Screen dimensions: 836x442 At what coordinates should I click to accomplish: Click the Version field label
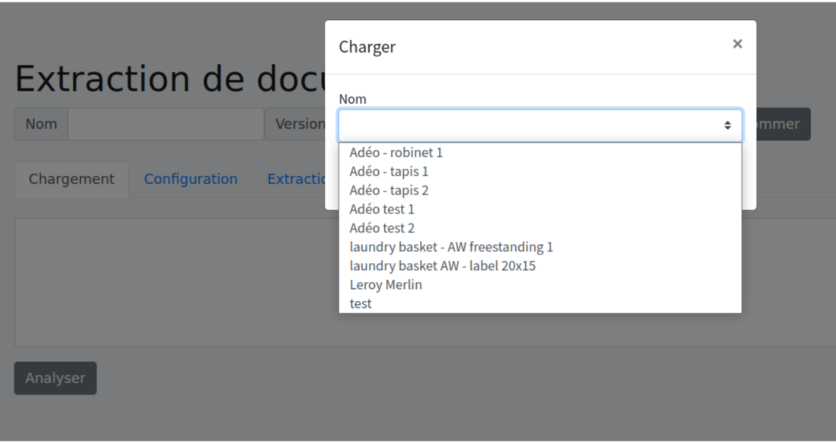click(x=296, y=124)
